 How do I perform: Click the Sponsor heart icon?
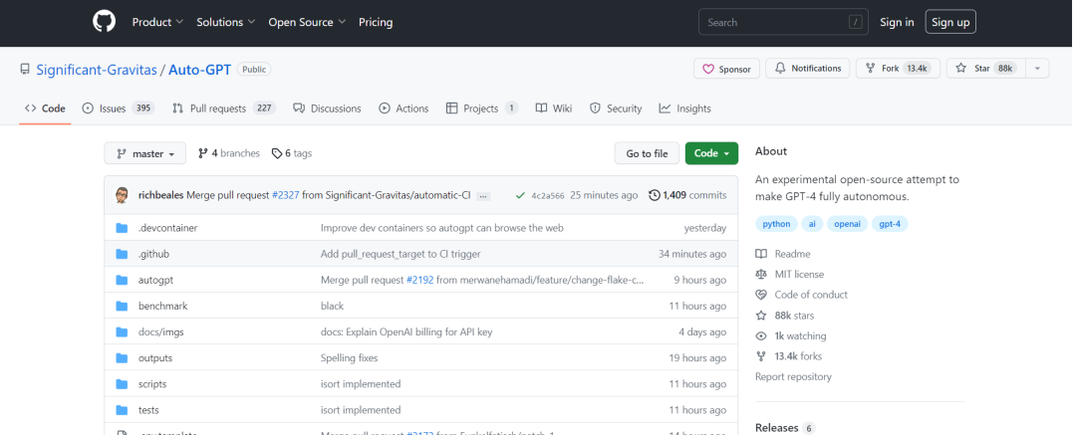click(708, 69)
